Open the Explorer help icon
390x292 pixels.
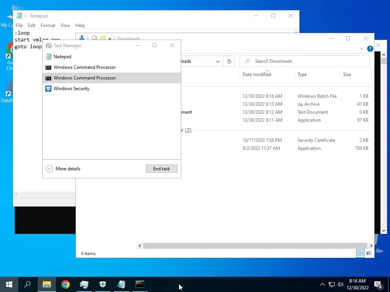coord(370,49)
